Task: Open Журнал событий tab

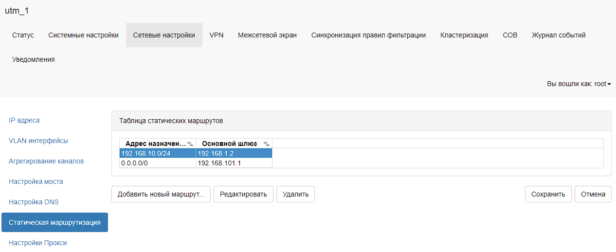Action: coord(559,35)
